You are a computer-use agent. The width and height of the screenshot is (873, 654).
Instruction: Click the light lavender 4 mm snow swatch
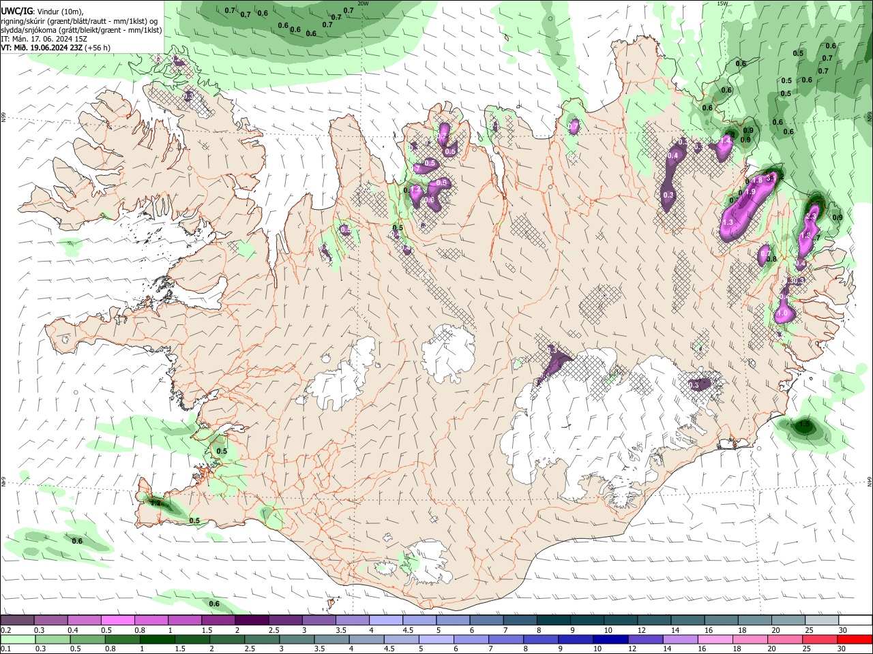point(385,620)
